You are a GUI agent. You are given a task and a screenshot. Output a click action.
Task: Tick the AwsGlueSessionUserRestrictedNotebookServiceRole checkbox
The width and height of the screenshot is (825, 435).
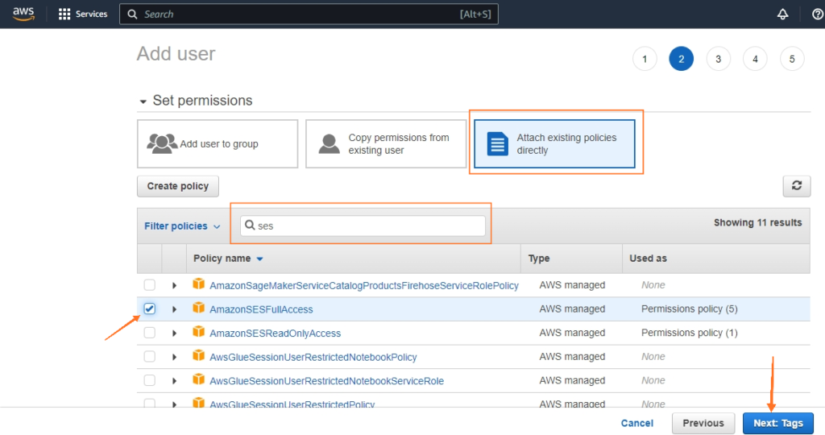coord(149,380)
